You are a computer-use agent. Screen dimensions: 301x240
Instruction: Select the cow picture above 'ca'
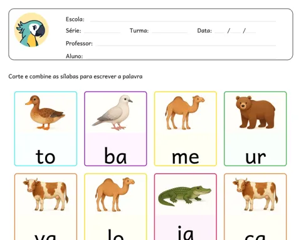[255, 194]
